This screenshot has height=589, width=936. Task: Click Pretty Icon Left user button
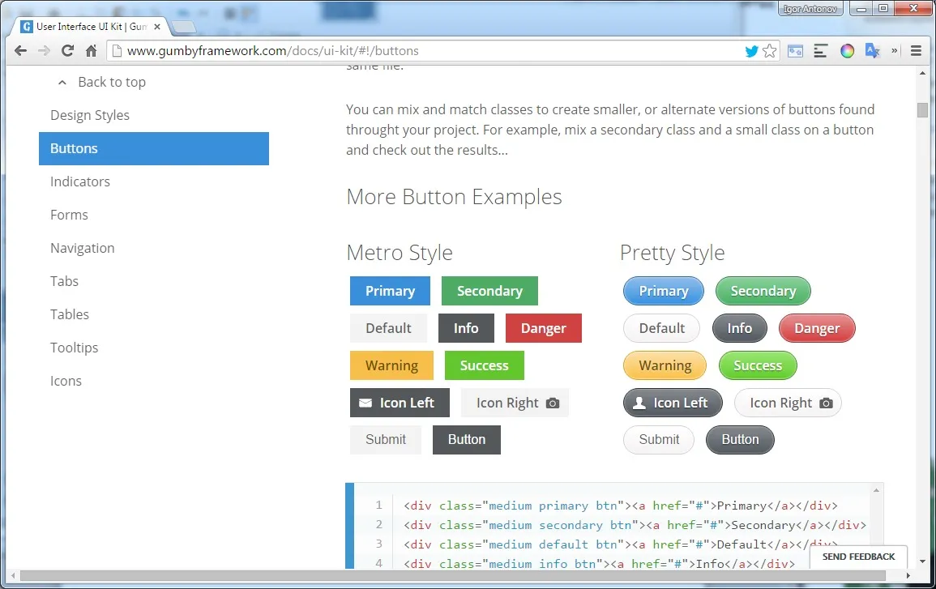(x=673, y=403)
